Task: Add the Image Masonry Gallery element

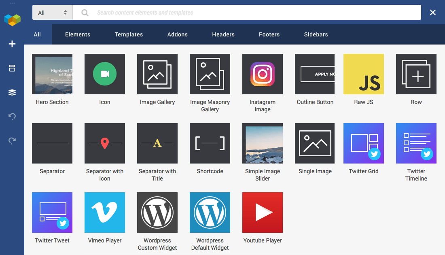Action: click(210, 74)
